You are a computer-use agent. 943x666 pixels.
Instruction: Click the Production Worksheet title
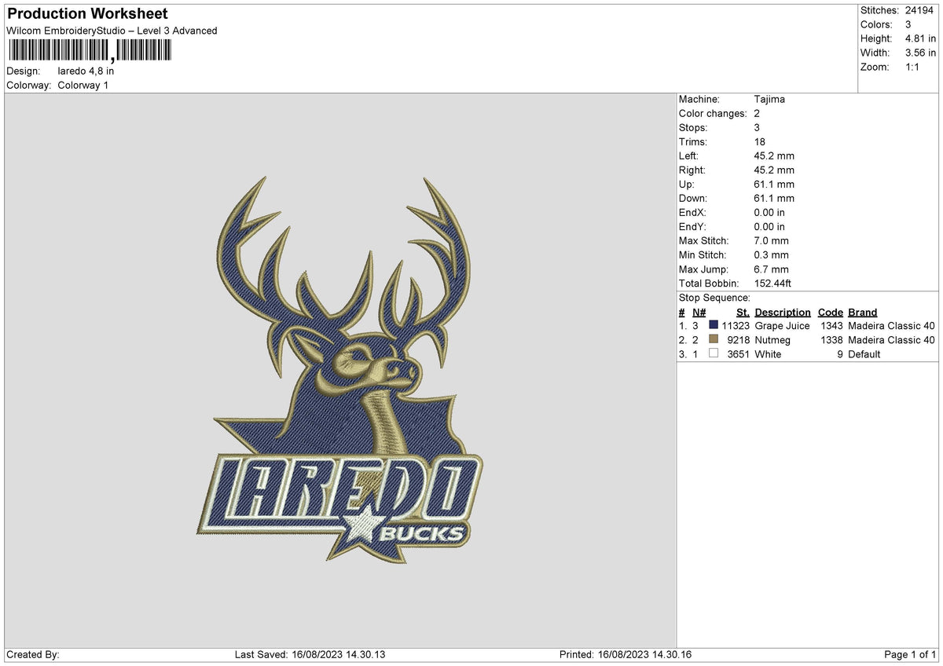[x=86, y=13]
